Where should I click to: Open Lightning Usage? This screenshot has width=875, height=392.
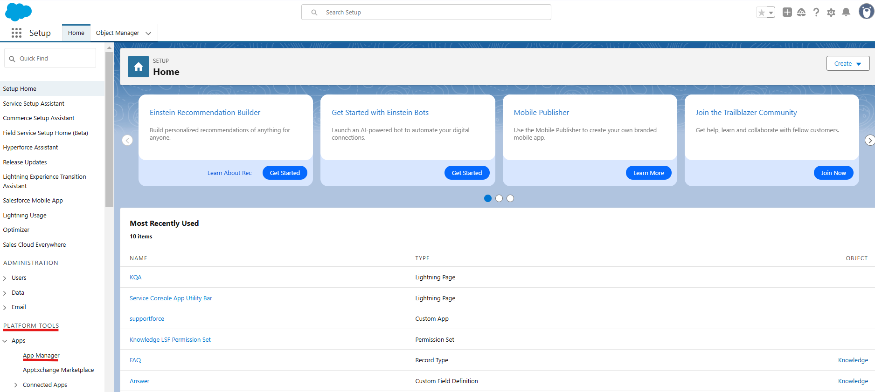[x=25, y=215]
